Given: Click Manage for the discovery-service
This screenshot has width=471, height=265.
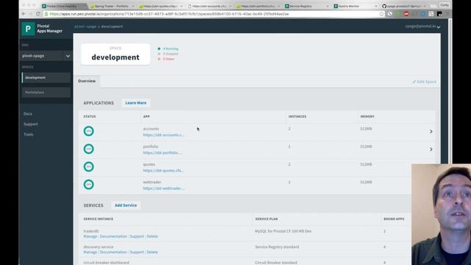Looking at the screenshot, I should point(90,252).
